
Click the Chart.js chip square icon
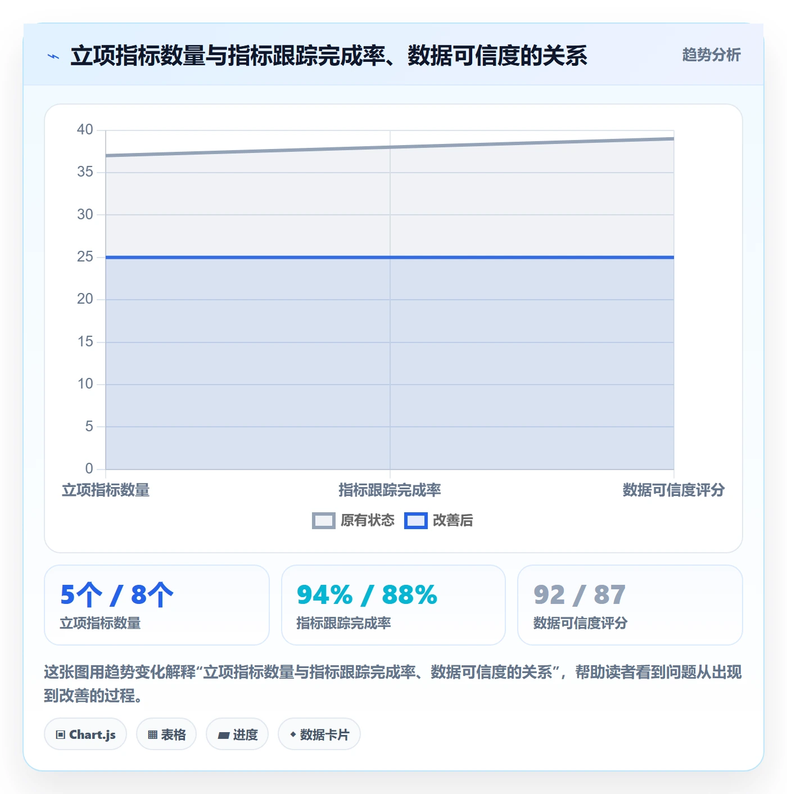click(x=61, y=735)
